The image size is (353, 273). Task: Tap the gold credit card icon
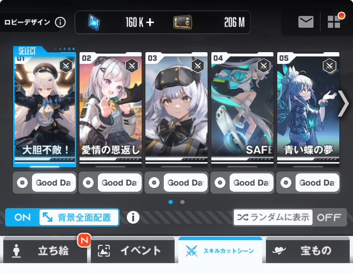(183, 22)
